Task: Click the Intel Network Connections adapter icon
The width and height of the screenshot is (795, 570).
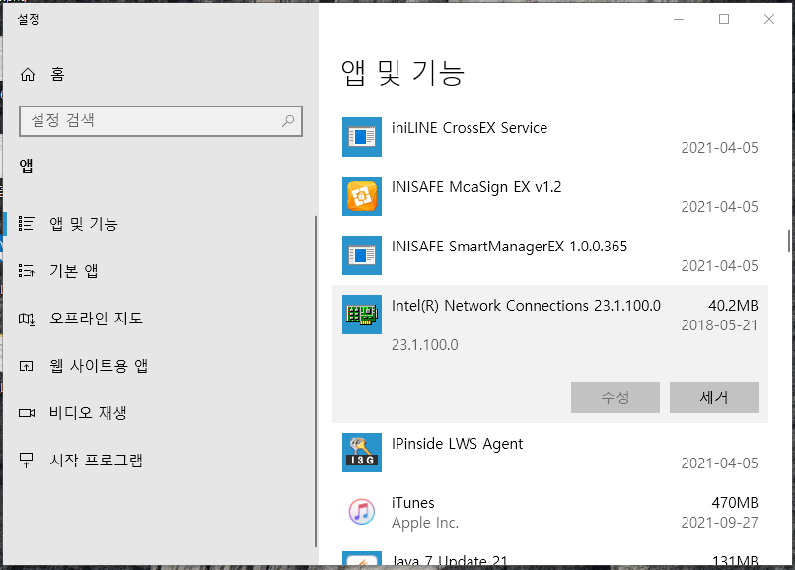Action: [362, 315]
